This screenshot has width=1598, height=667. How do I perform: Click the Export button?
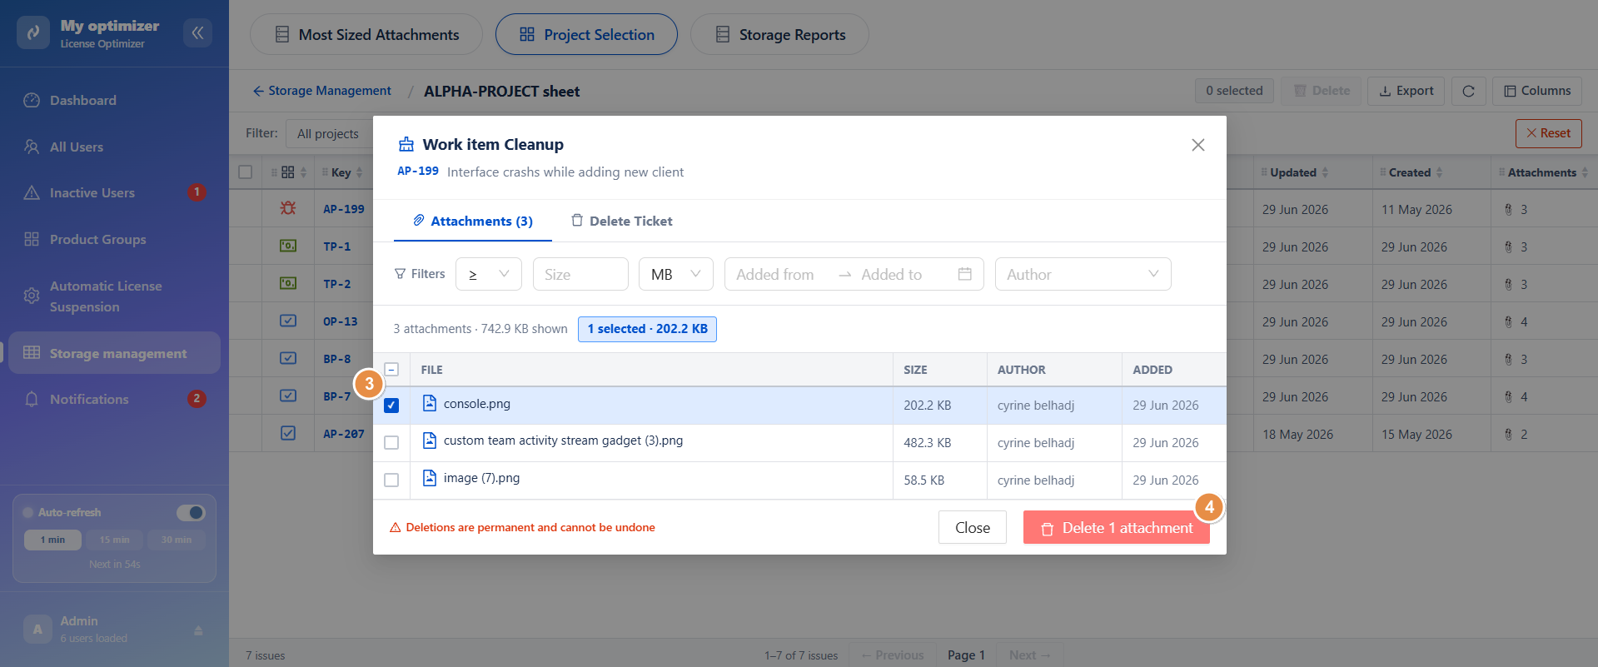click(1406, 91)
